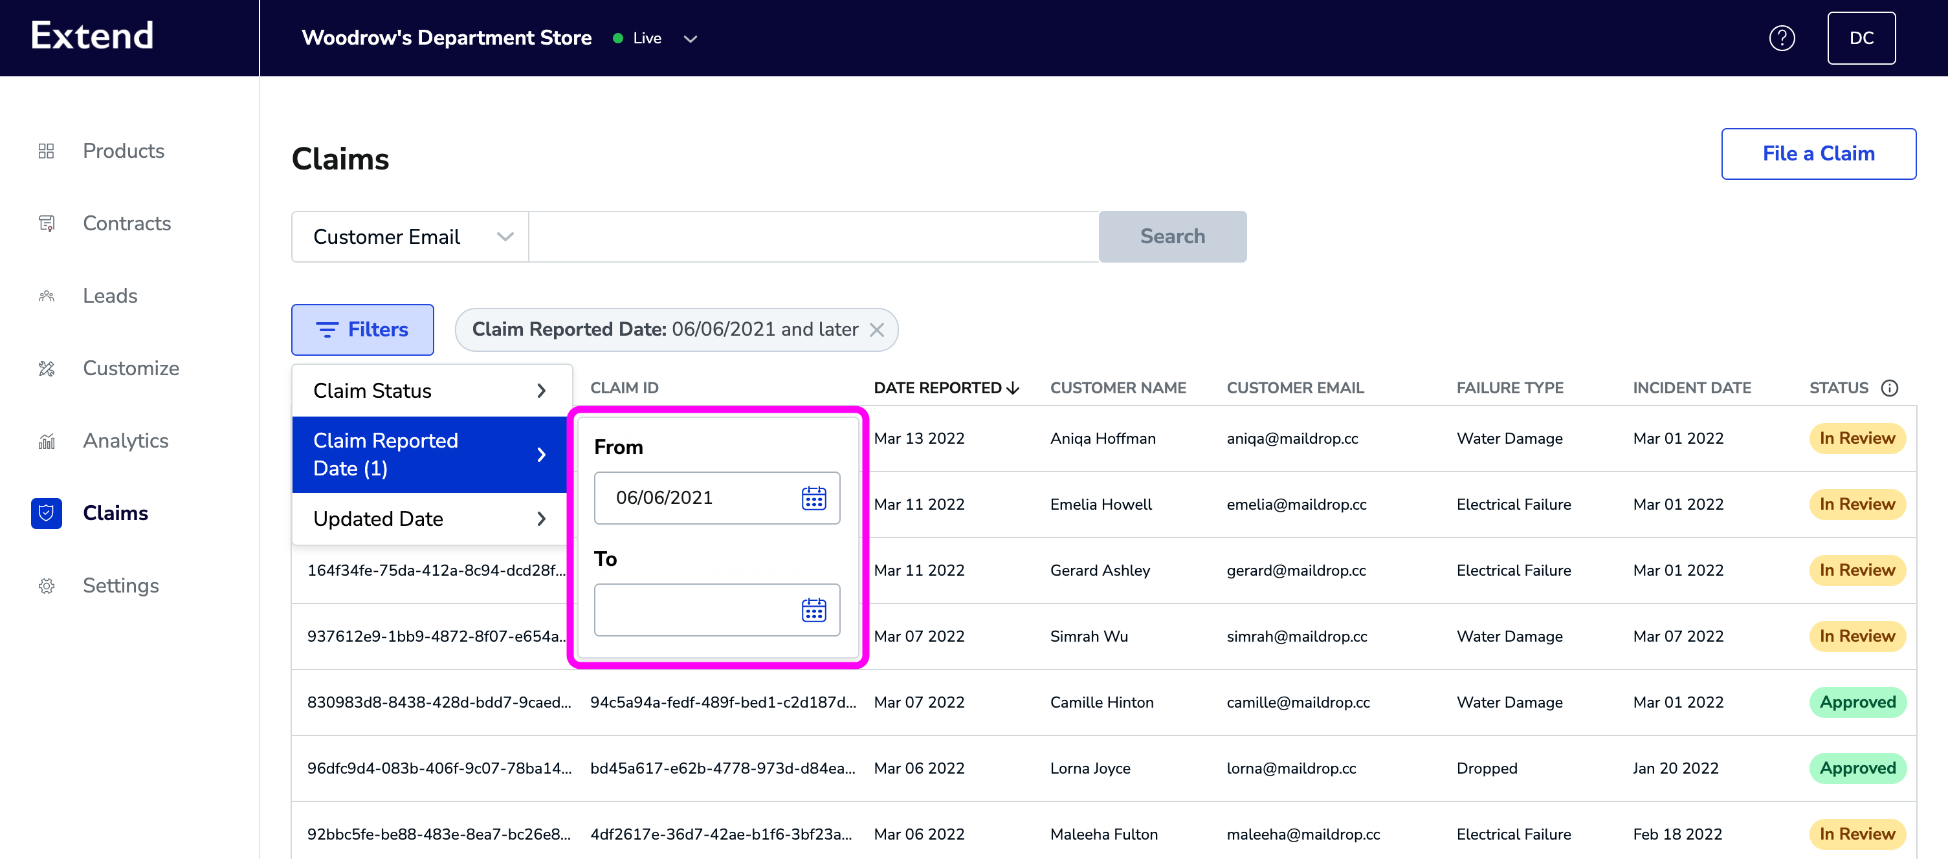Click the Contracts icon in sidebar

click(x=46, y=224)
